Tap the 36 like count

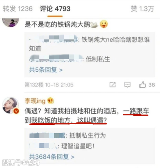tap(152, 85)
